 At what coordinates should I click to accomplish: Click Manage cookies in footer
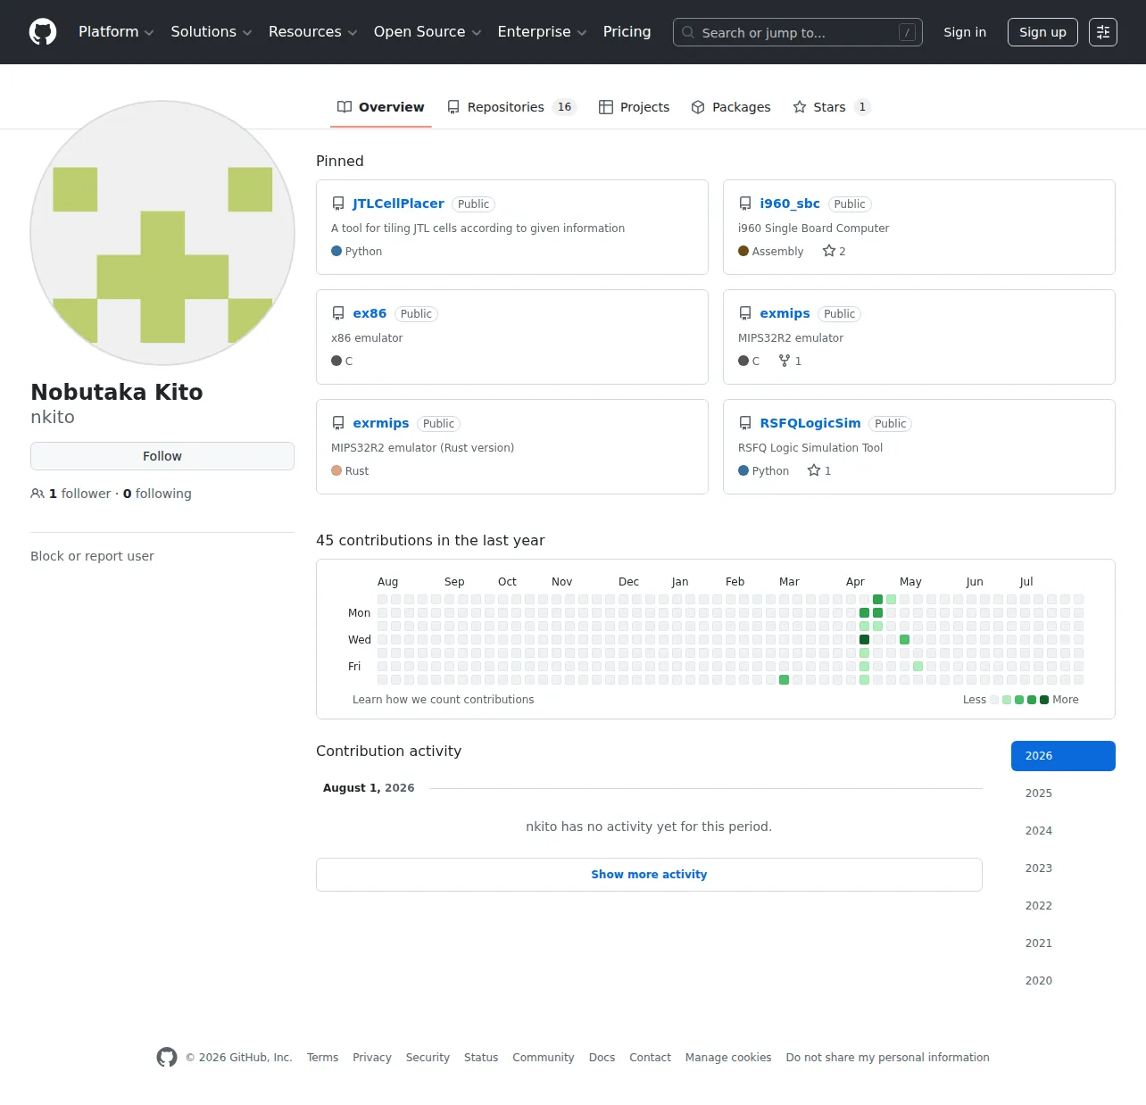[x=728, y=1058]
